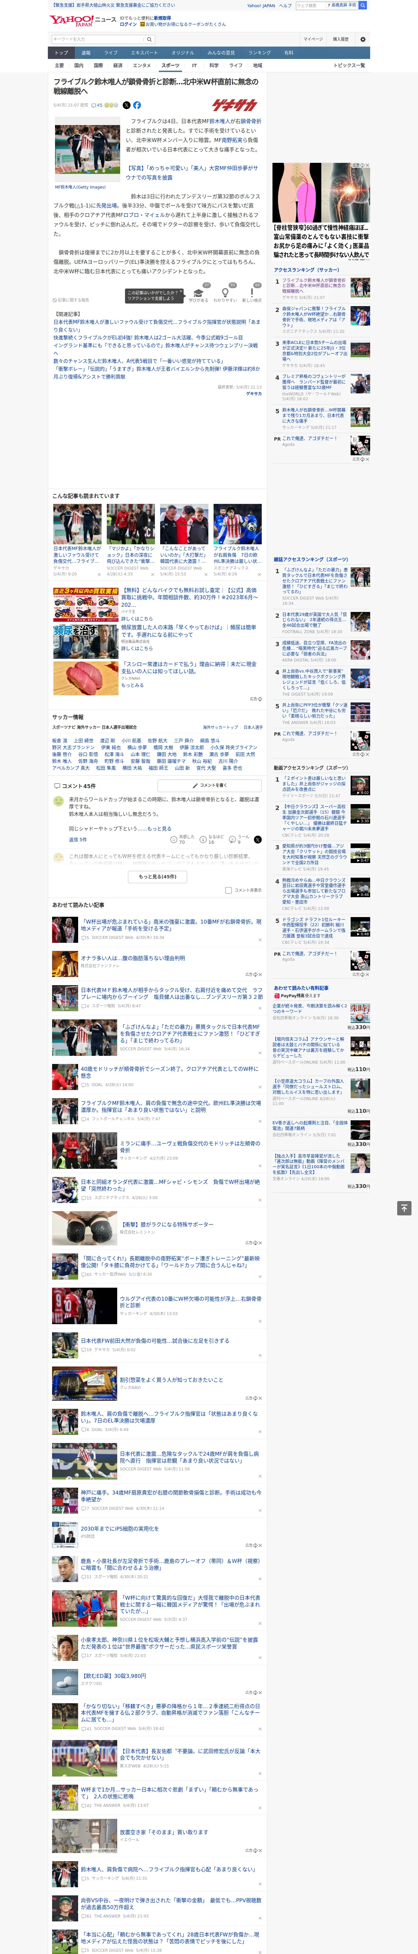Click the Yahoo! JAPAN link in top bar
Viewport: 418px width, 1954px height.
click(261, 5)
